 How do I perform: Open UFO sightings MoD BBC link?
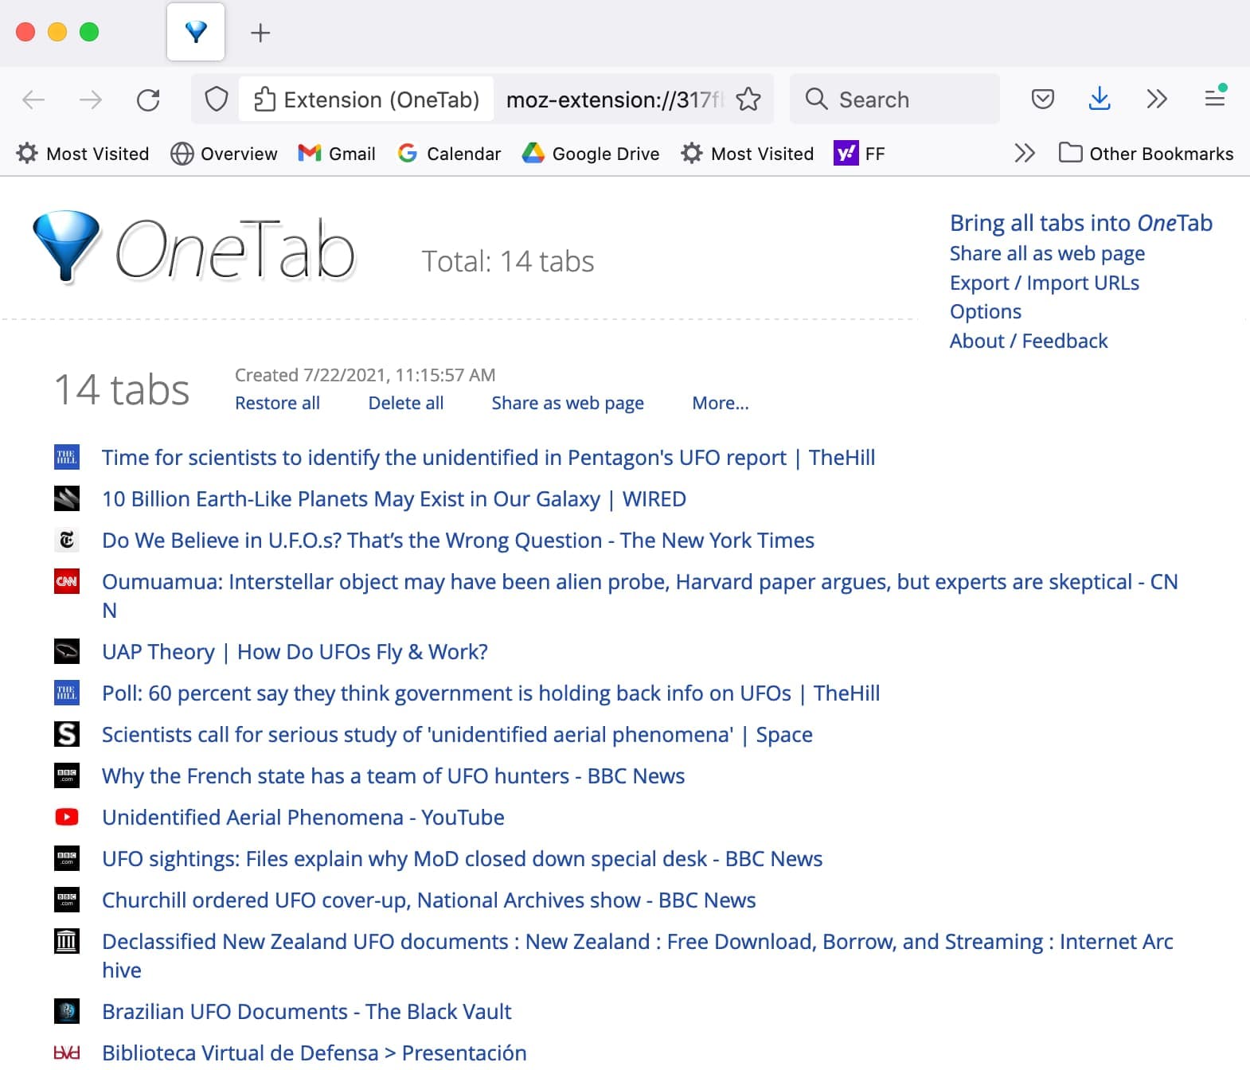tap(462, 859)
